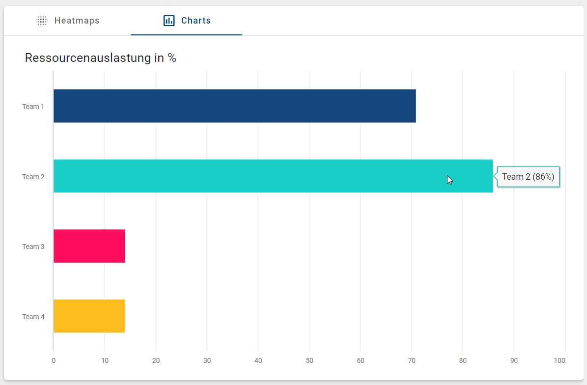Image resolution: width=587 pixels, height=385 pixels.
Task: Click the 0 mark on the x-axis
Action: point(53,360)
